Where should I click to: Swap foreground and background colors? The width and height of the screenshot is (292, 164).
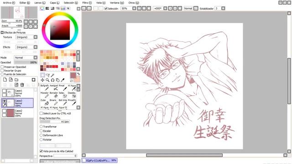tap(78, 74)
